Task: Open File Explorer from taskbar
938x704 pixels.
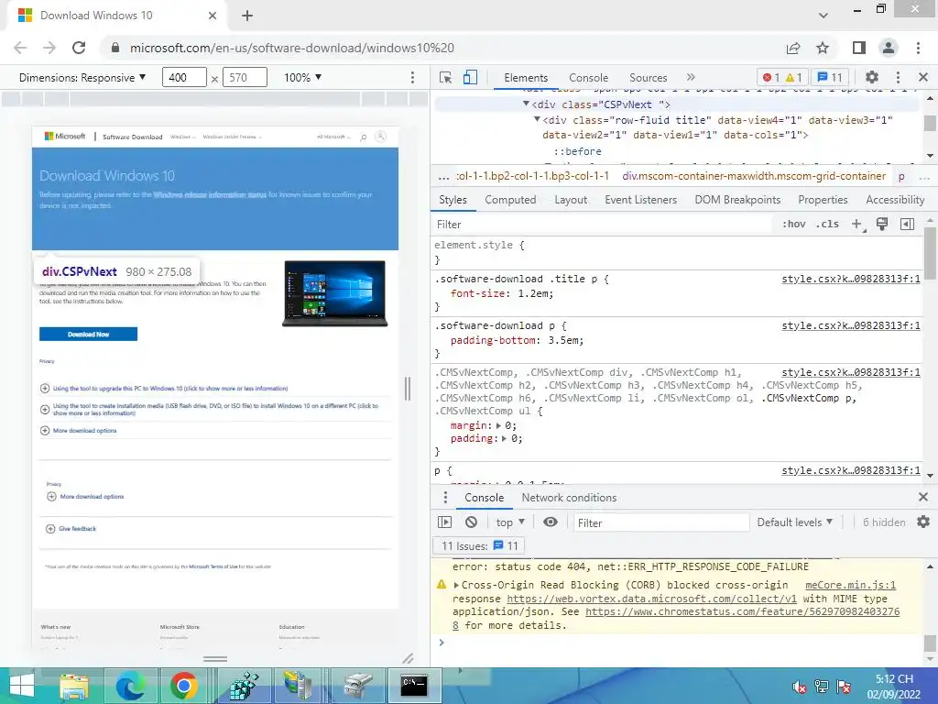Action: 74,686
